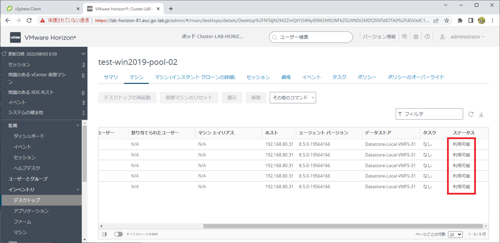This screenshot has width=500, height=243.
Task: Export the machine table with the download icon
Action: click(x=481, y=114)
